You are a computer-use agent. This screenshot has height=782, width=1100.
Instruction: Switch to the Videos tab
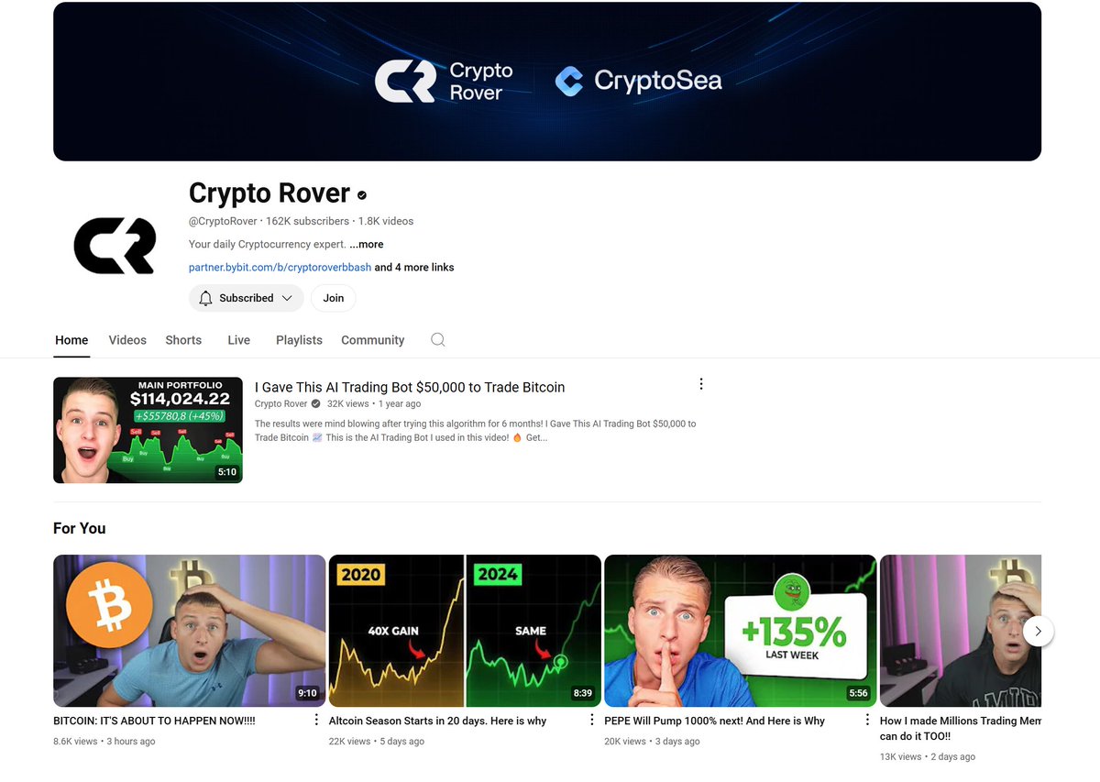127,340
